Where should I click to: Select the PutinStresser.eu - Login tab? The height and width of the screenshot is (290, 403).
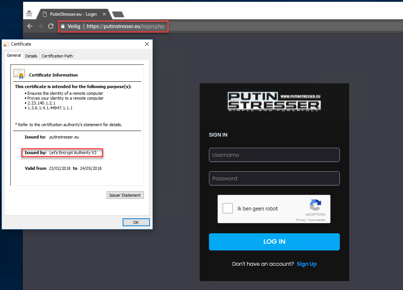(73, 14)
